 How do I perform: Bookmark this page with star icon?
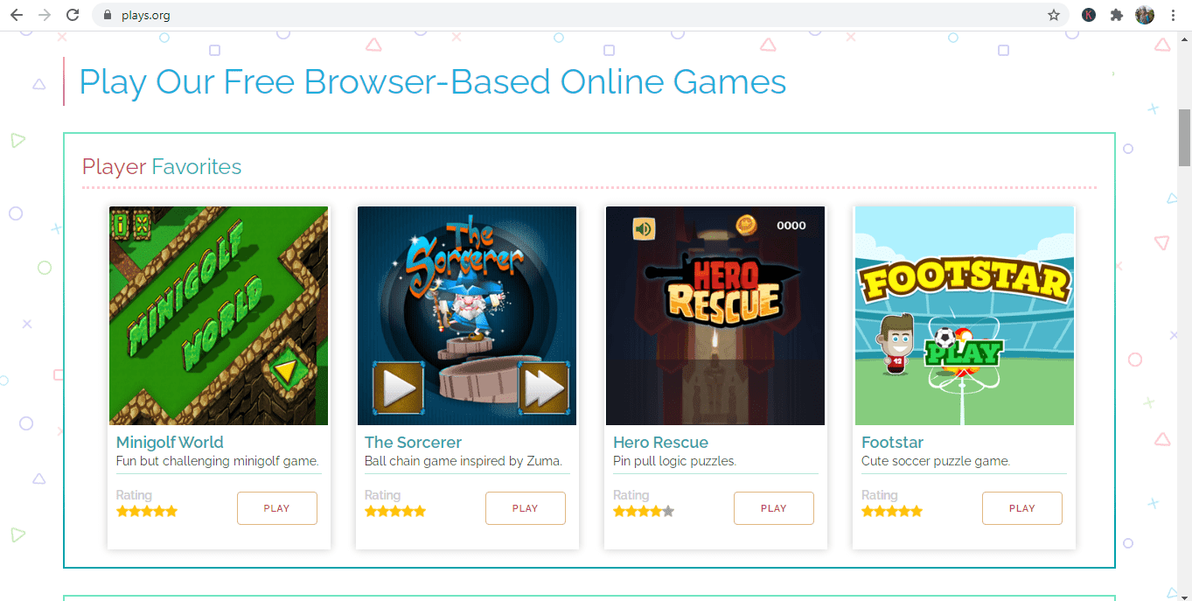(1054, 15)
